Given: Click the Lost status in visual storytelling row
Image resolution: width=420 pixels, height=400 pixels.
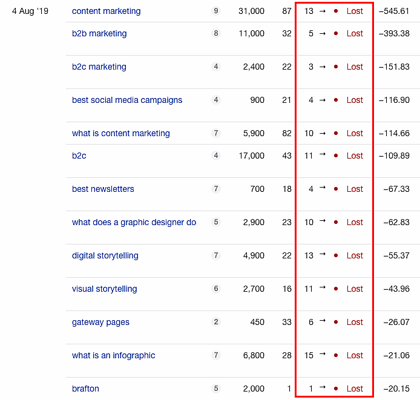Looking at the screenshot, I should tap(355, 289).
